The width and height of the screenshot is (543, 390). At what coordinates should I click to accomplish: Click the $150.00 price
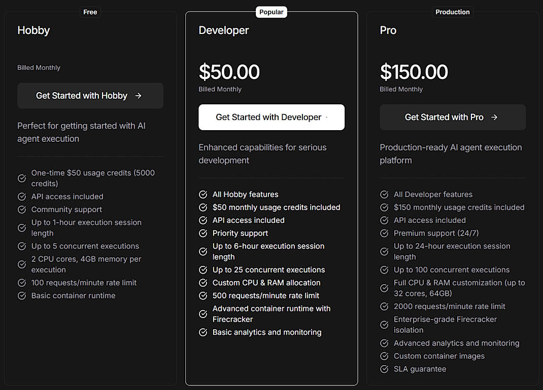(x=414, y=72)
